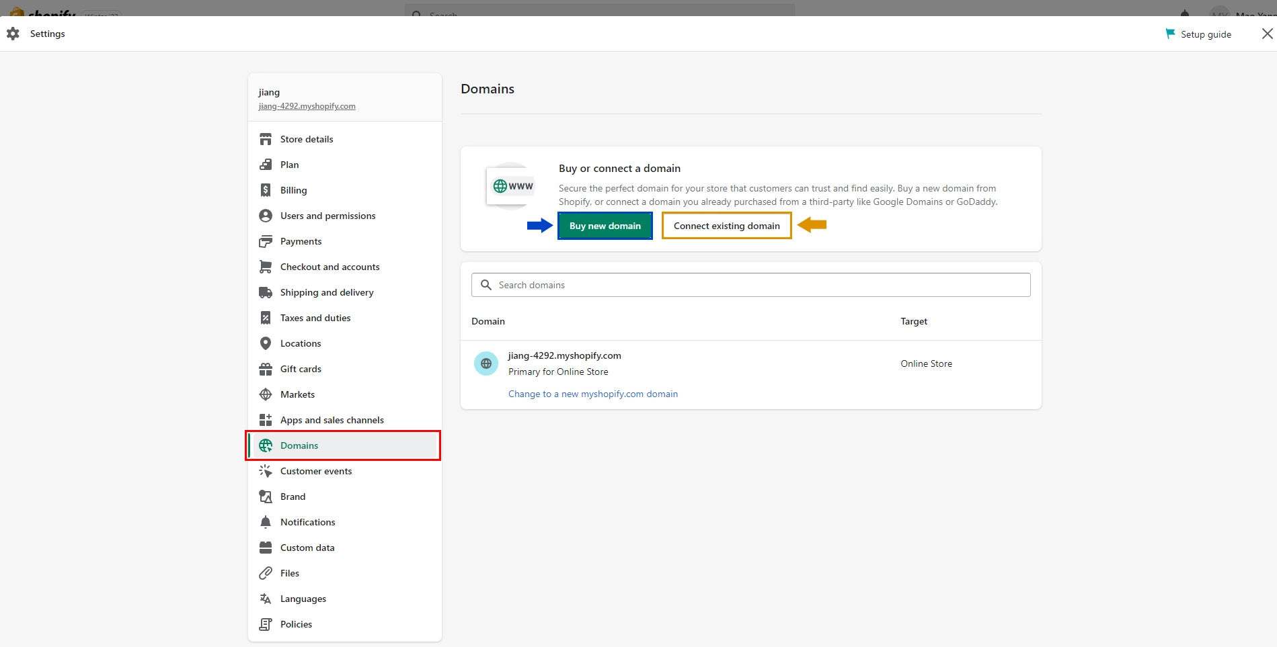Image resolution: width=1277 pixels, height=647 pixels.
Task: Click the Setup guide flag icon
Action: pos(1170,34)
